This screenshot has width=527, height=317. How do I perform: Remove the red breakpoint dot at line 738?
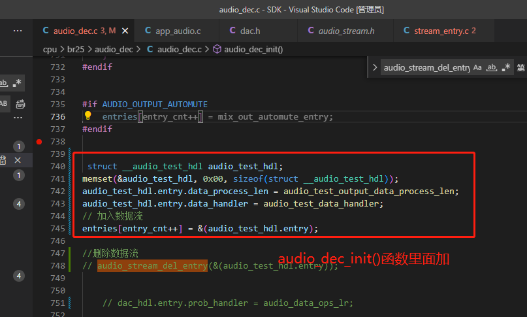[x=39, y=142]
